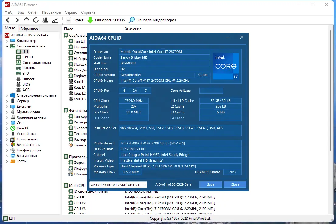Click the Безопасность shield icon

[13, 145]
